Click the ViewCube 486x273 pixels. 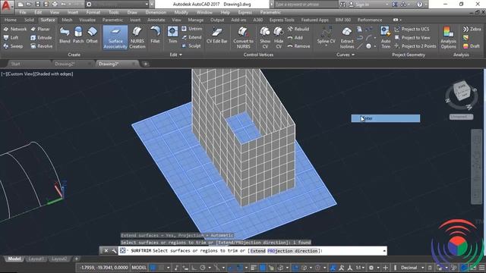462,92
